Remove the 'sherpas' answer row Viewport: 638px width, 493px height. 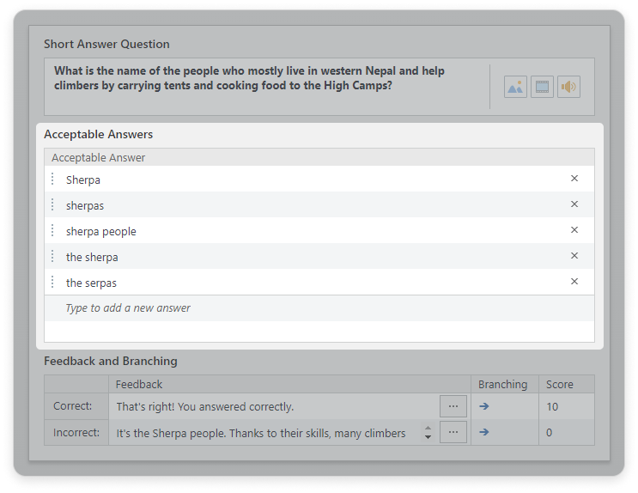click(574, 204)
